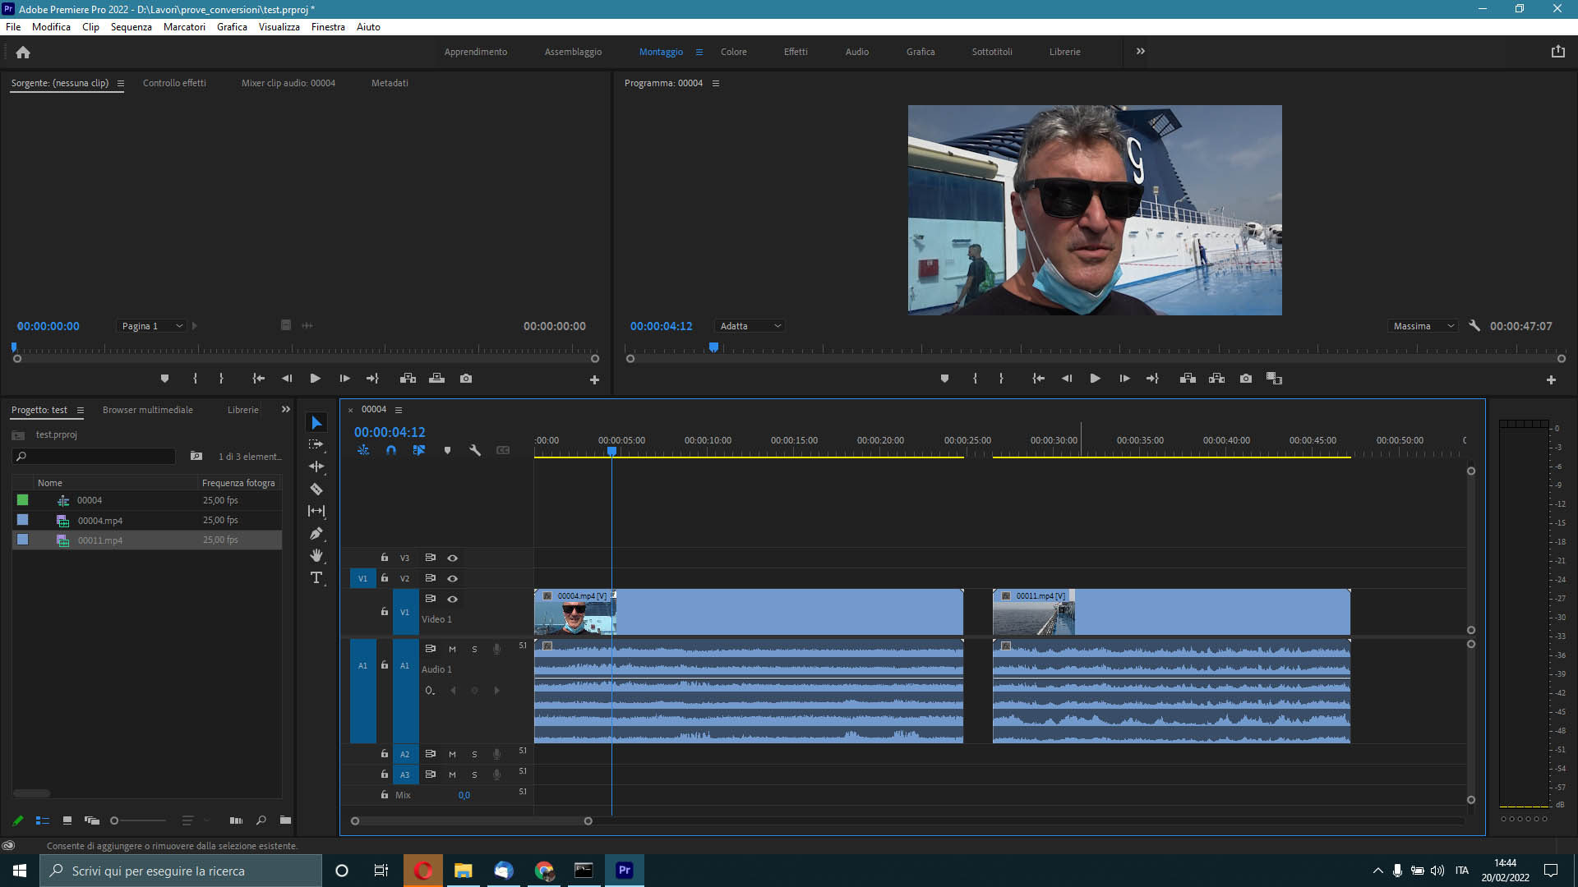Click Overwrite button in Source monitor
This screenshot has height=887, width=1578.
coord(436,379)
